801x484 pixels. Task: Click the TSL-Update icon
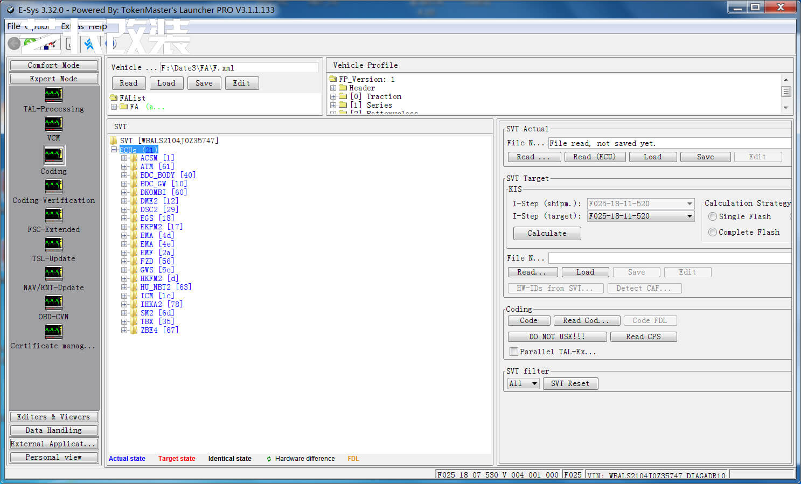[53, 244]
